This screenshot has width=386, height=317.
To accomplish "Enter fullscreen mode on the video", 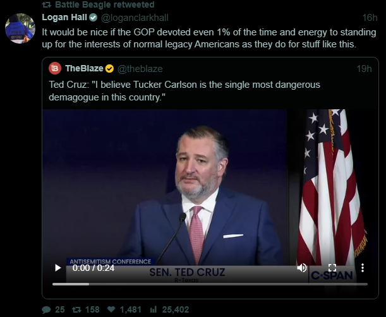I will coord(332,268).
